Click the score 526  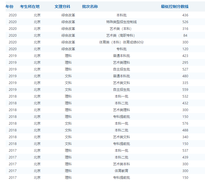coord(185,22)
